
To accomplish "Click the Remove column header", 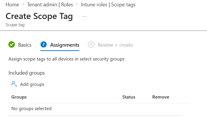I will (161, 97).
